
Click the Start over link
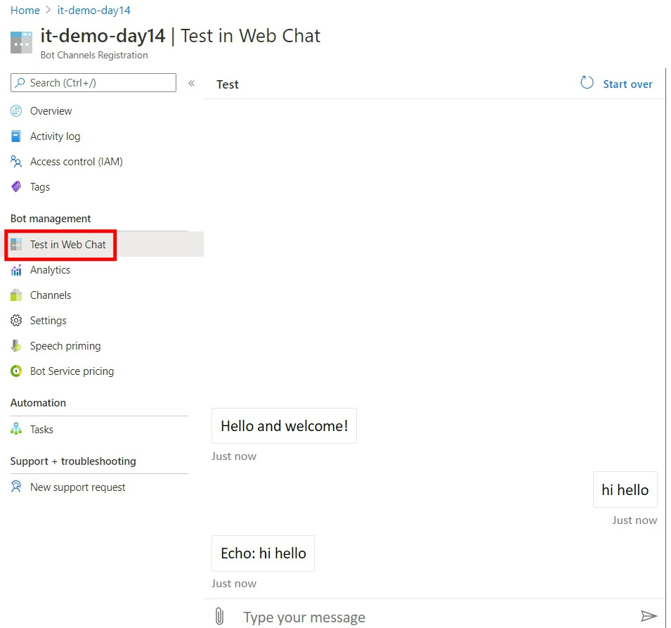(x=627, y=84)
